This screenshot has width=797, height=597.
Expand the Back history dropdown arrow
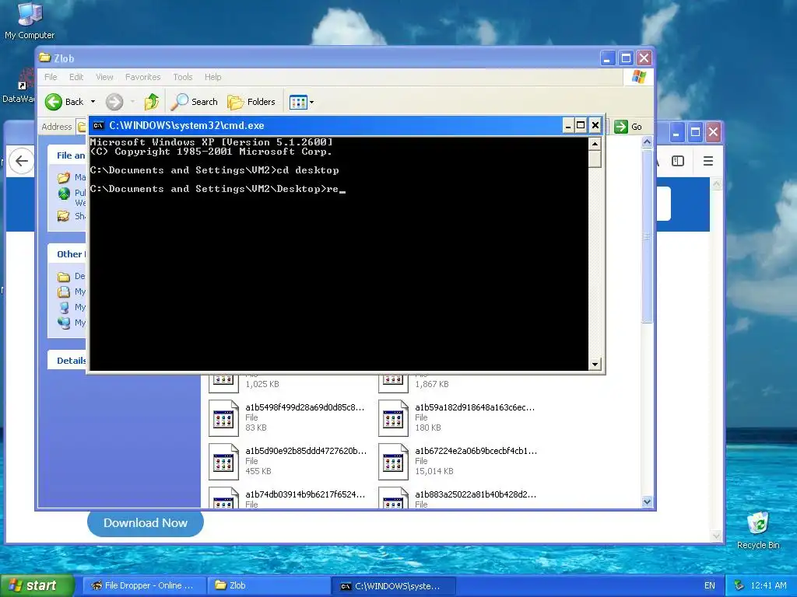point(93,102)
